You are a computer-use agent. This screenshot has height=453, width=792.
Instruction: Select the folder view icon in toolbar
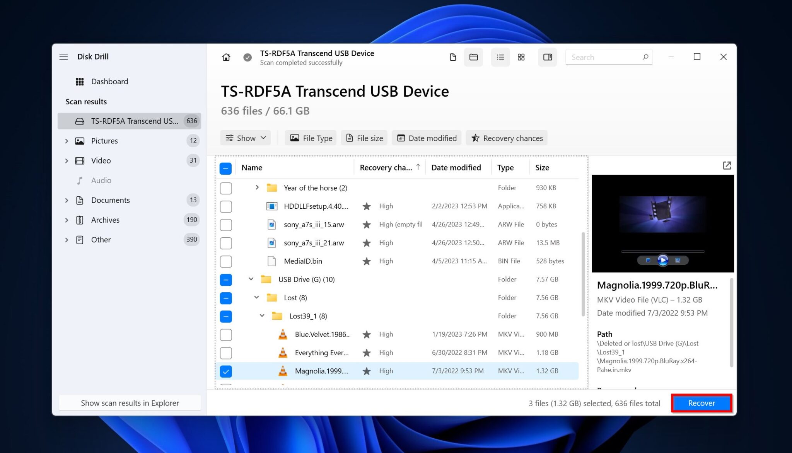pos(473,57)
